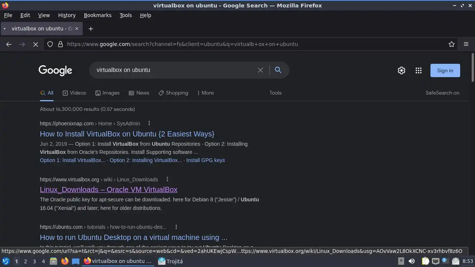This screenshot has width=475, height=267.
Task: Open Google quick settings gear
Action: tap(402, 70)
